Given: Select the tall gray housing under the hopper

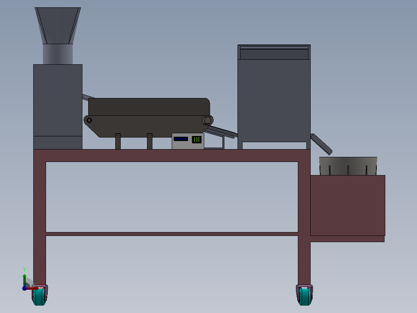Looking at the screenshot, I should pyautogui.click(x=58, y=107).
